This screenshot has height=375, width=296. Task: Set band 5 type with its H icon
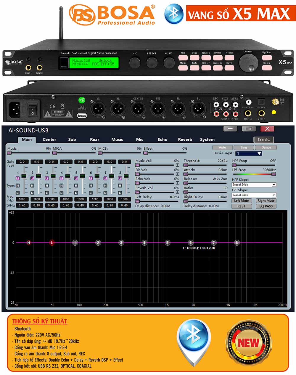(76, 185)
